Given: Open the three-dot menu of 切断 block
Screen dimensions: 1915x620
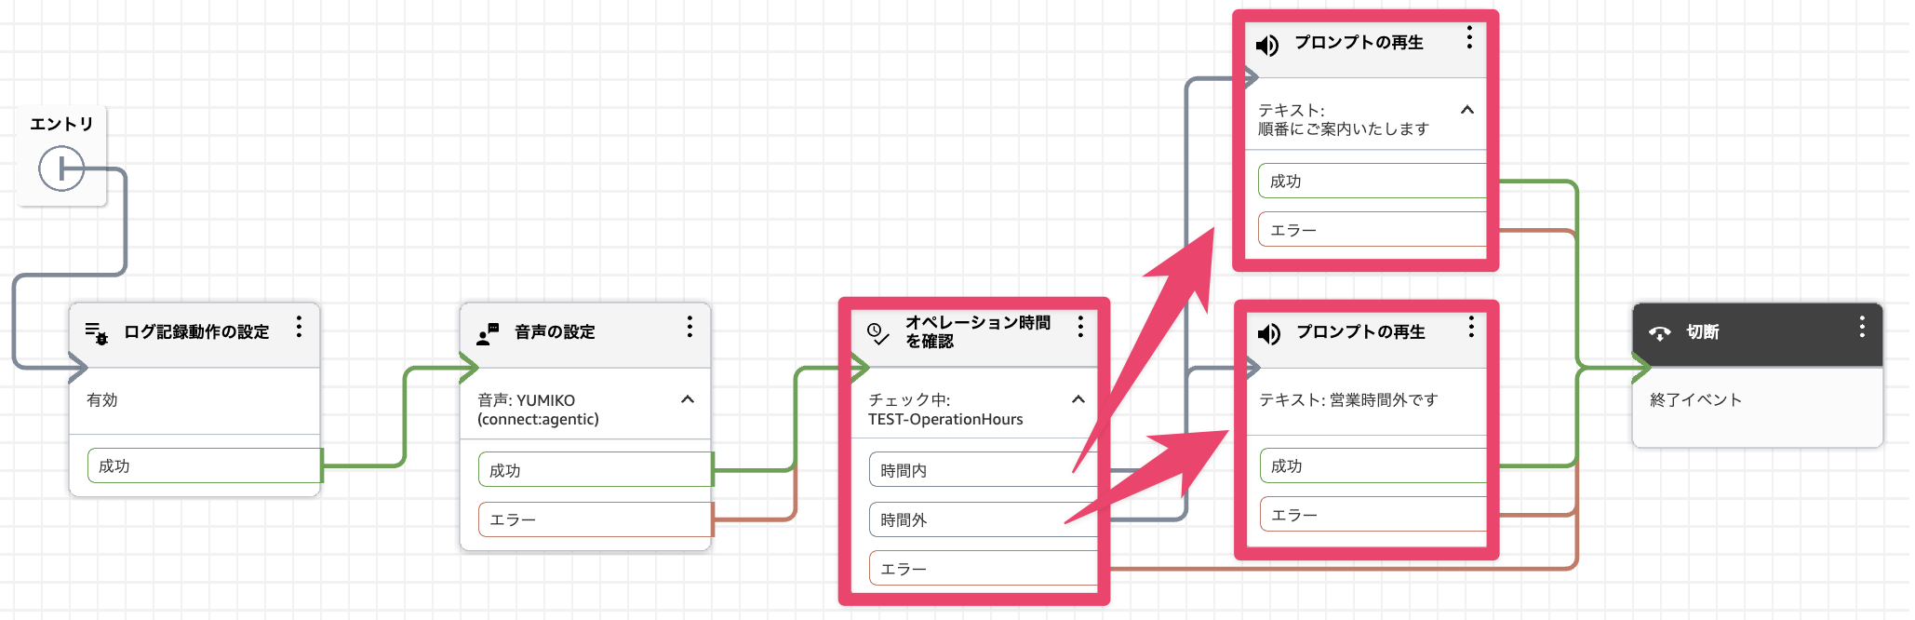Looking at the screenshot, I should pos(1862,327).
